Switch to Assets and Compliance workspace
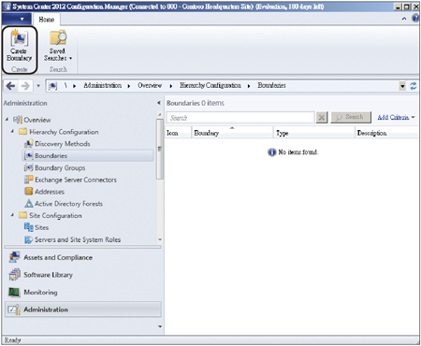This screenshot has width=421, height=346. (83, 257)
